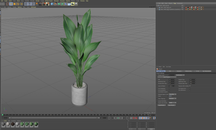Viewport: 216px width, 130px height.
Task: Toggle parameter keyframe recording icon
Action: point(148,118)
